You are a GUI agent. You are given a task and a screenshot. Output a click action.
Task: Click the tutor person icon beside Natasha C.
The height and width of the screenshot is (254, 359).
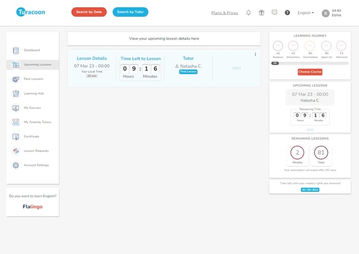pyautogui.click(x=177, y=66)
